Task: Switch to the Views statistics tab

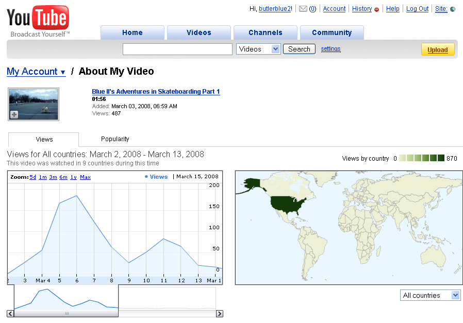Action: click(x=44, y=140)
